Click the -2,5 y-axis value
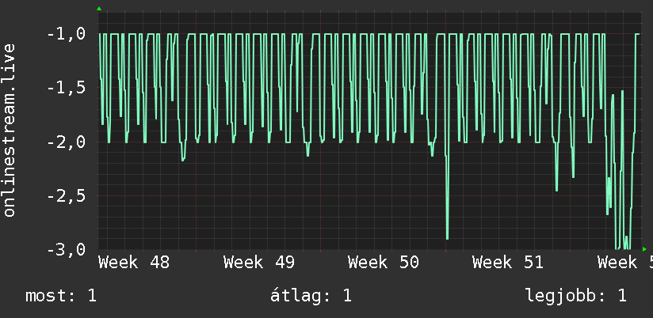653x318 pixels. click(67, 196)
